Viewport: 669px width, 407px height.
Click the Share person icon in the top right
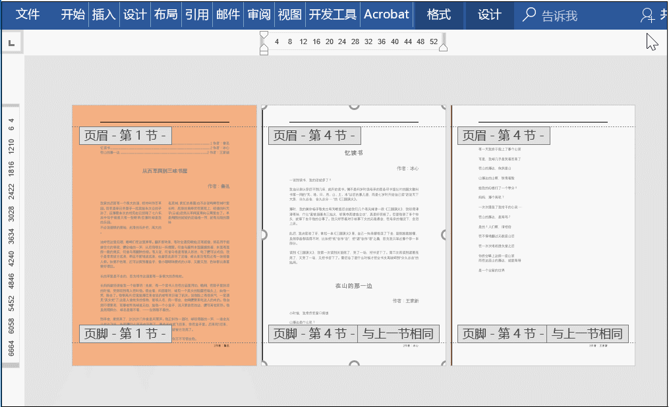click(648, 15)
